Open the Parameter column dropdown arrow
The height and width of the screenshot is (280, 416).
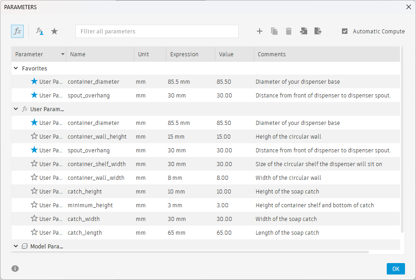coord(63,54)
